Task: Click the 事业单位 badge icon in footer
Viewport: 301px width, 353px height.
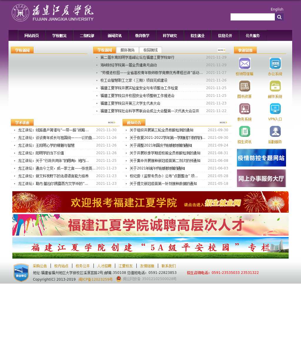Action: [x=21, y=273]
